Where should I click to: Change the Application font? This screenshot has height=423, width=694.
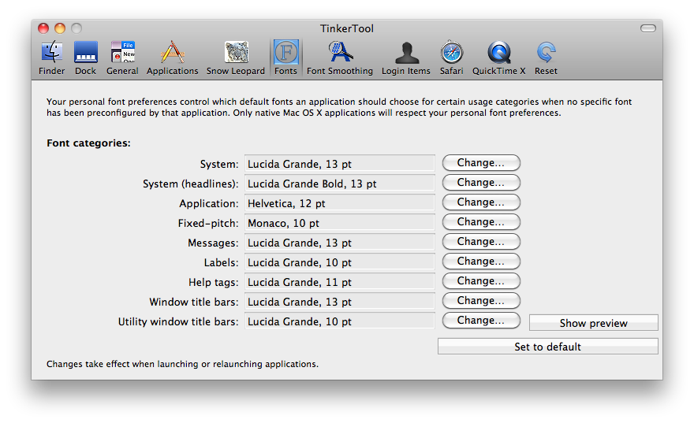pyautogui.click(x=481, y=202)
